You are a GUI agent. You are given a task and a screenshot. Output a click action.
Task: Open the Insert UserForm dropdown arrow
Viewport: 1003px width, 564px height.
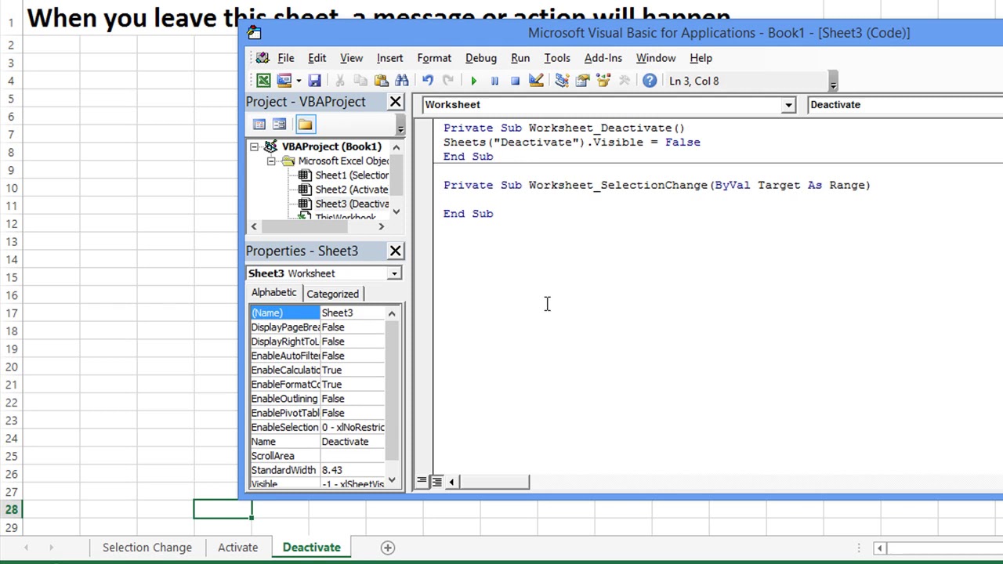299,81
